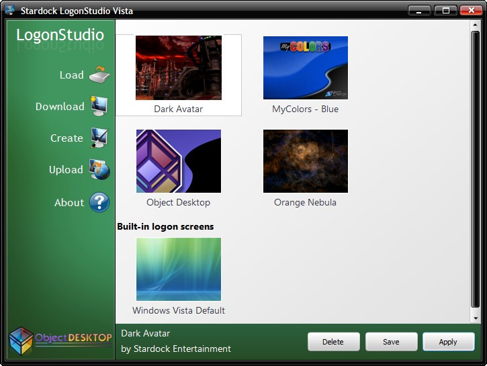
Task: Click the 'Windows Vista Default' caption
Action: 179,310
